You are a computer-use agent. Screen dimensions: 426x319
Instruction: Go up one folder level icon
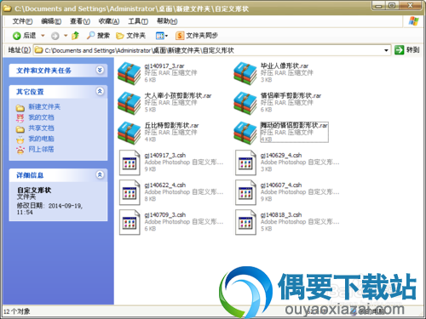click(75, 36)
